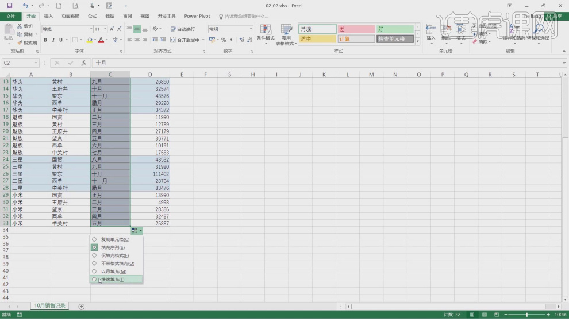
Task: Decrease the cell indent
Action: (155, 40)
